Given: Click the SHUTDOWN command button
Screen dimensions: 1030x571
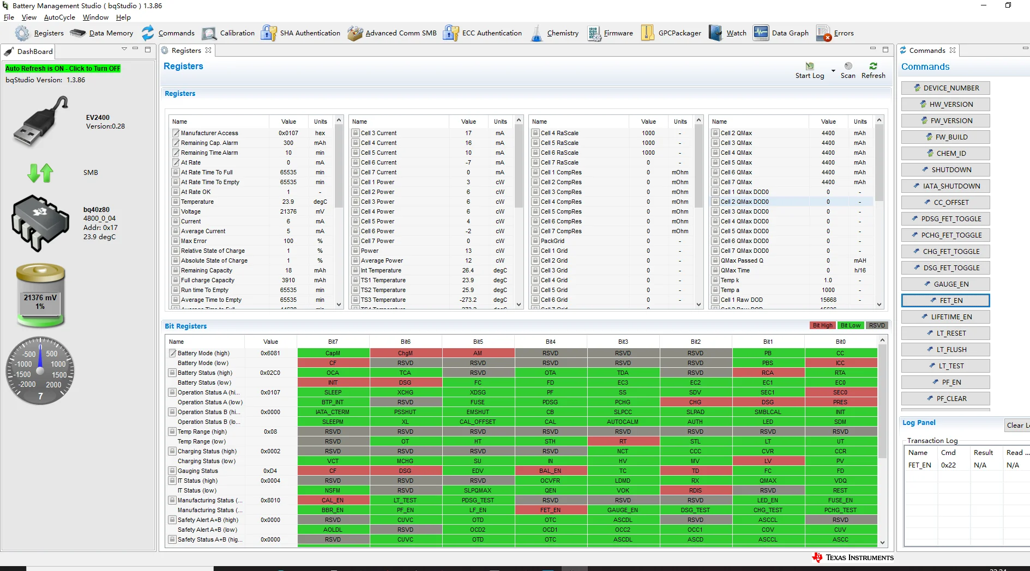Looking at the screenshot, I should [945, 170].
